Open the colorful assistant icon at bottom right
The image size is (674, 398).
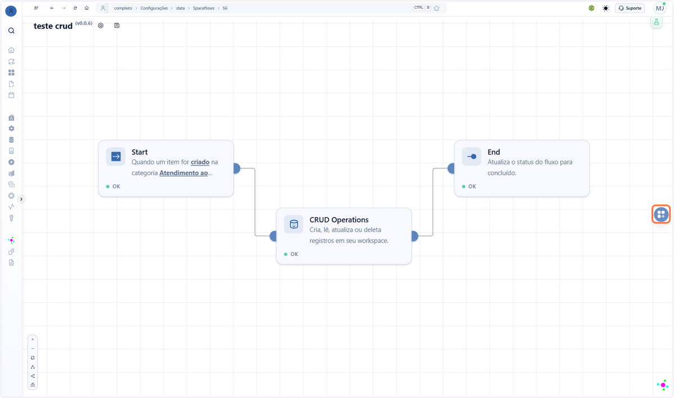pos(663,385)
